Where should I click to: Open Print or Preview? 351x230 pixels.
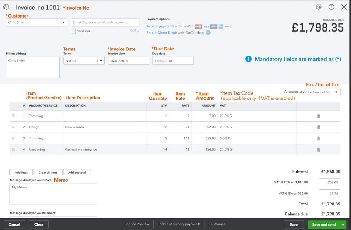coord(137,224)
